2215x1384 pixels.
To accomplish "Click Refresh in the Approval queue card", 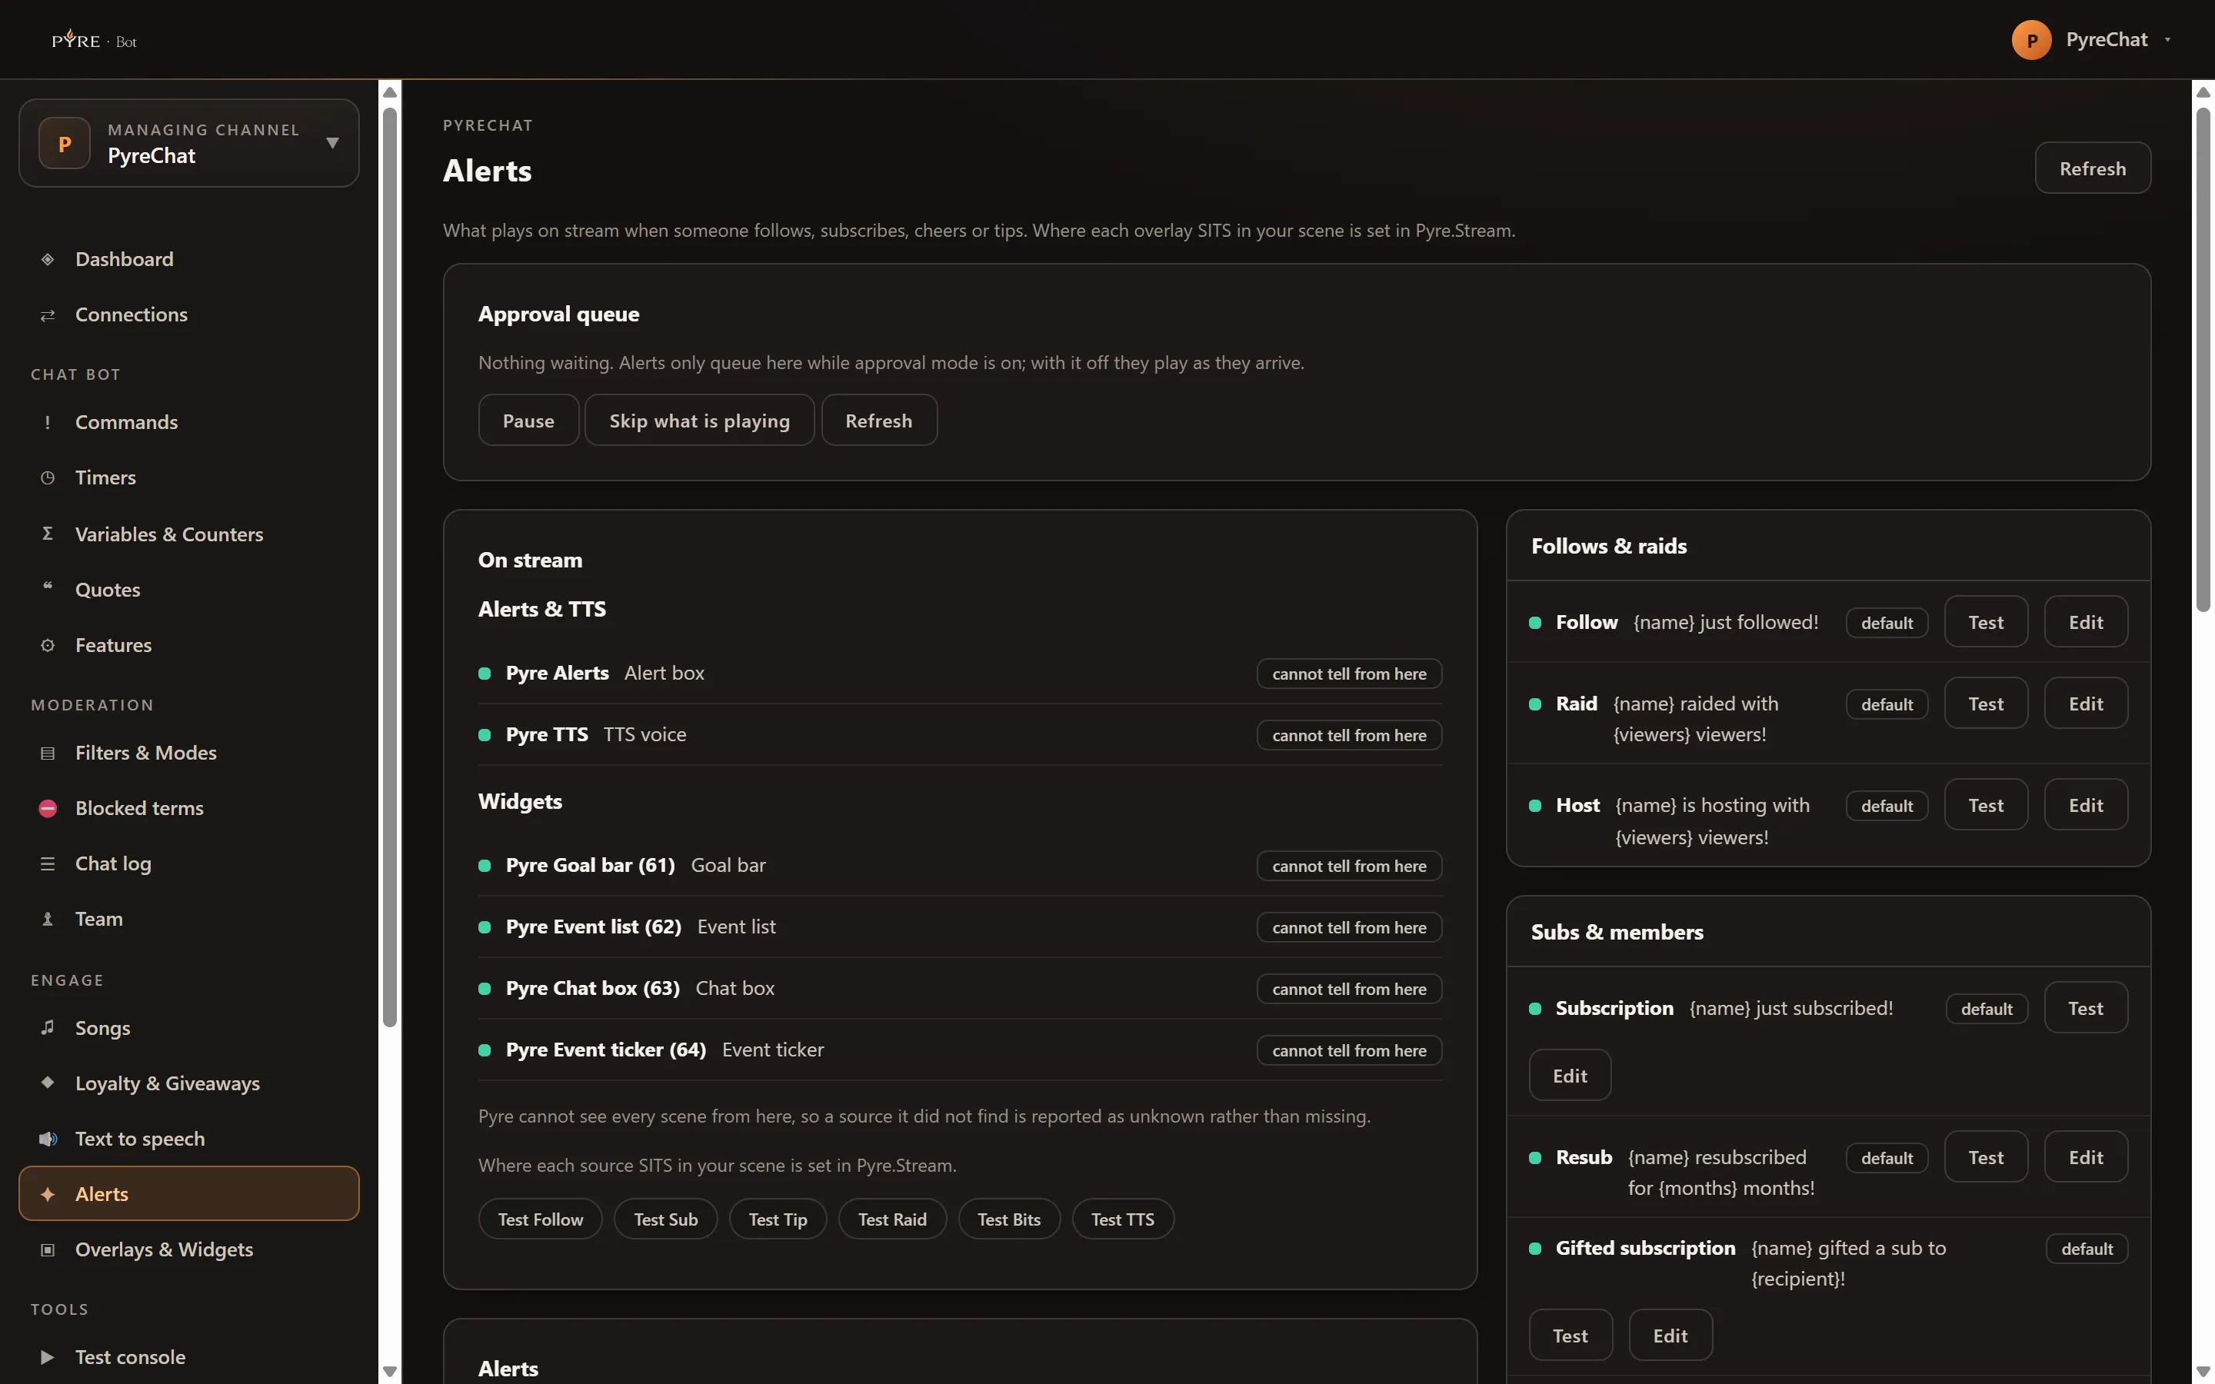I will (x=878, y=420).
